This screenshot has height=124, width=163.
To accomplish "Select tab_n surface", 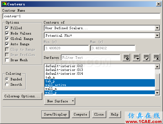I will tap(100, 77).
